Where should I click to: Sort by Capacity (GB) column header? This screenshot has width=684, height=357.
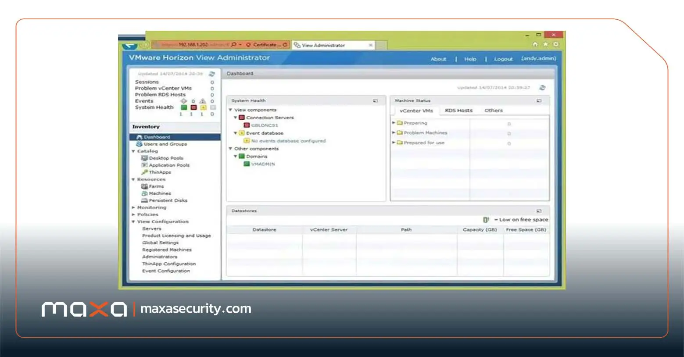(480, 230)
